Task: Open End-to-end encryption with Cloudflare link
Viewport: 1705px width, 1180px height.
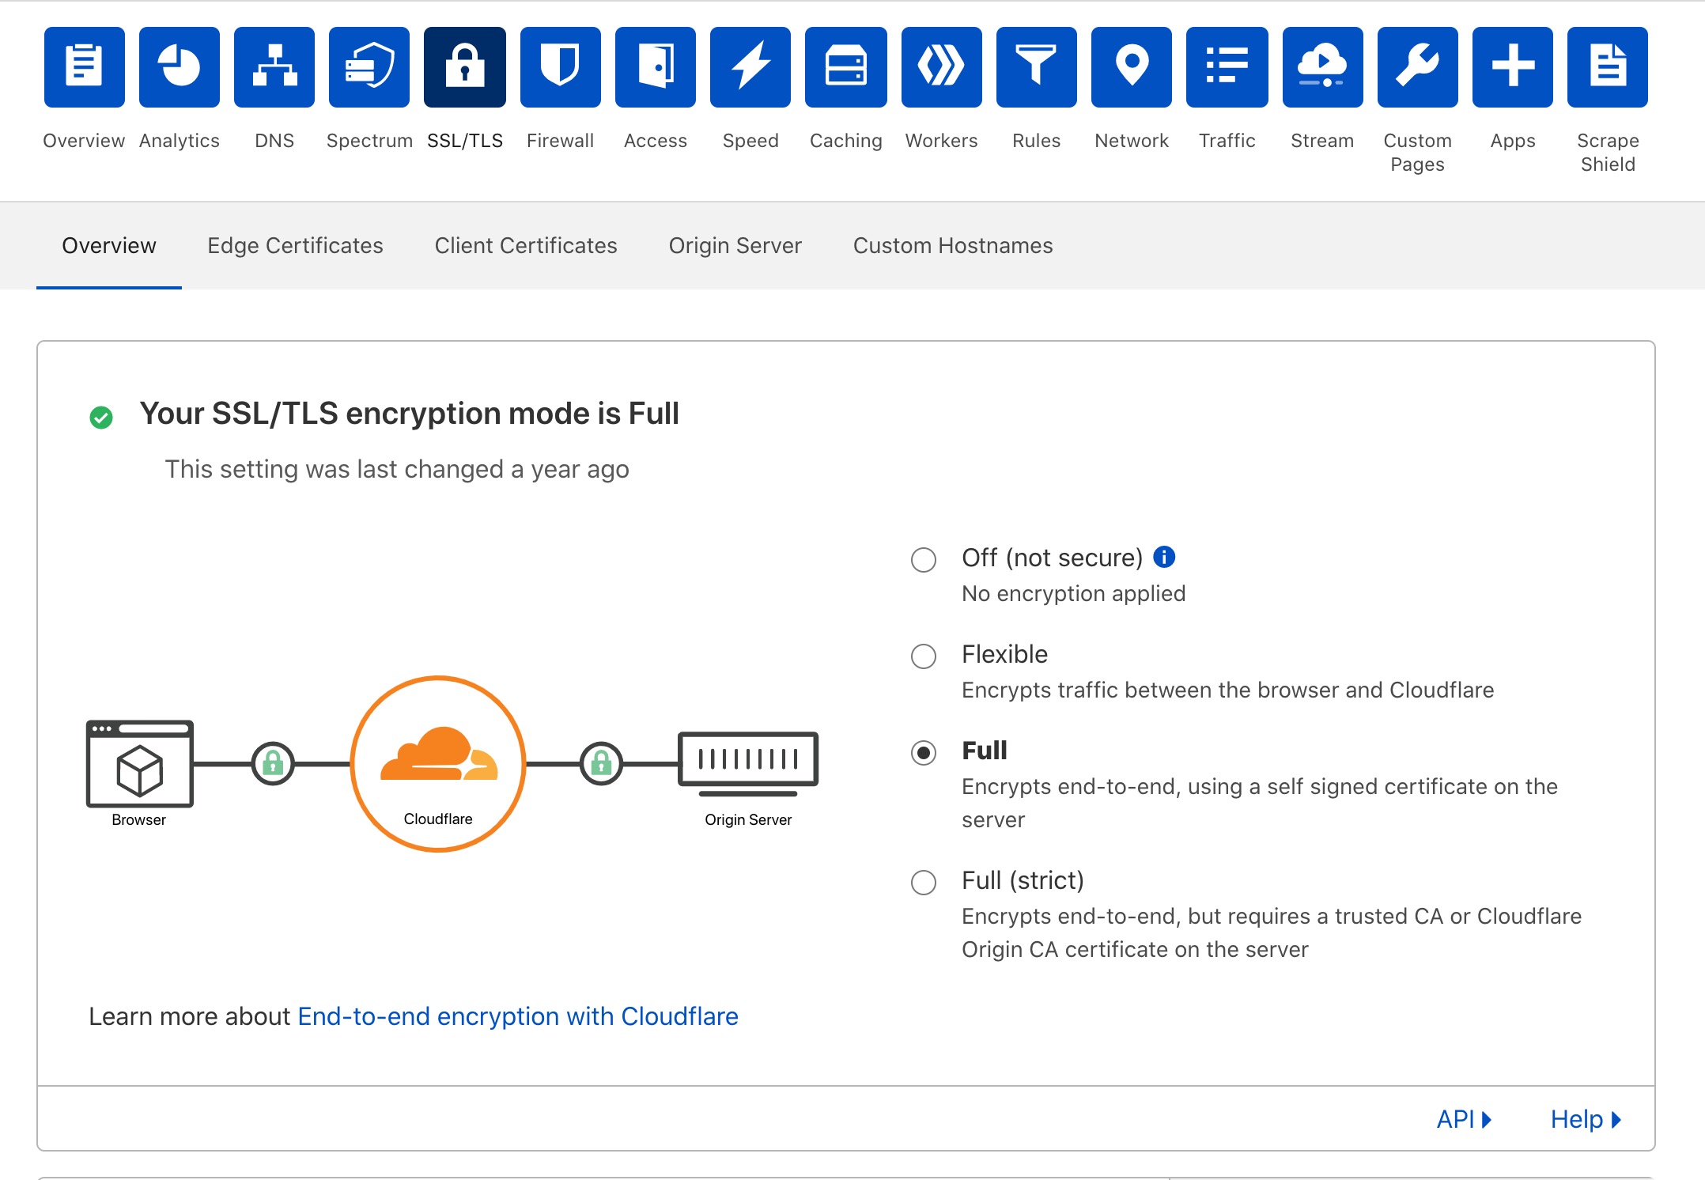Action: (518, 1016)
